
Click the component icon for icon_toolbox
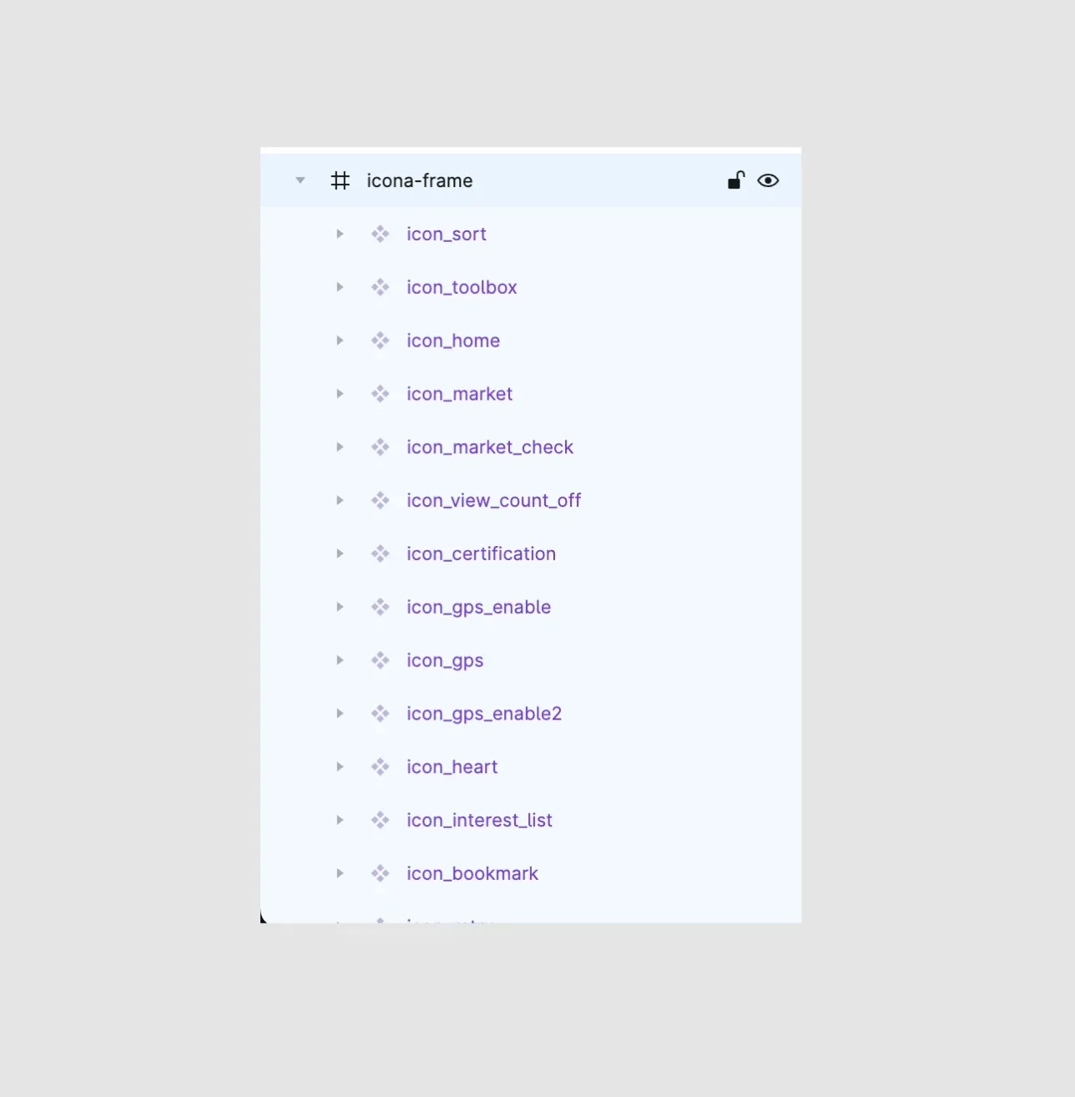click(x=381, y=287)
